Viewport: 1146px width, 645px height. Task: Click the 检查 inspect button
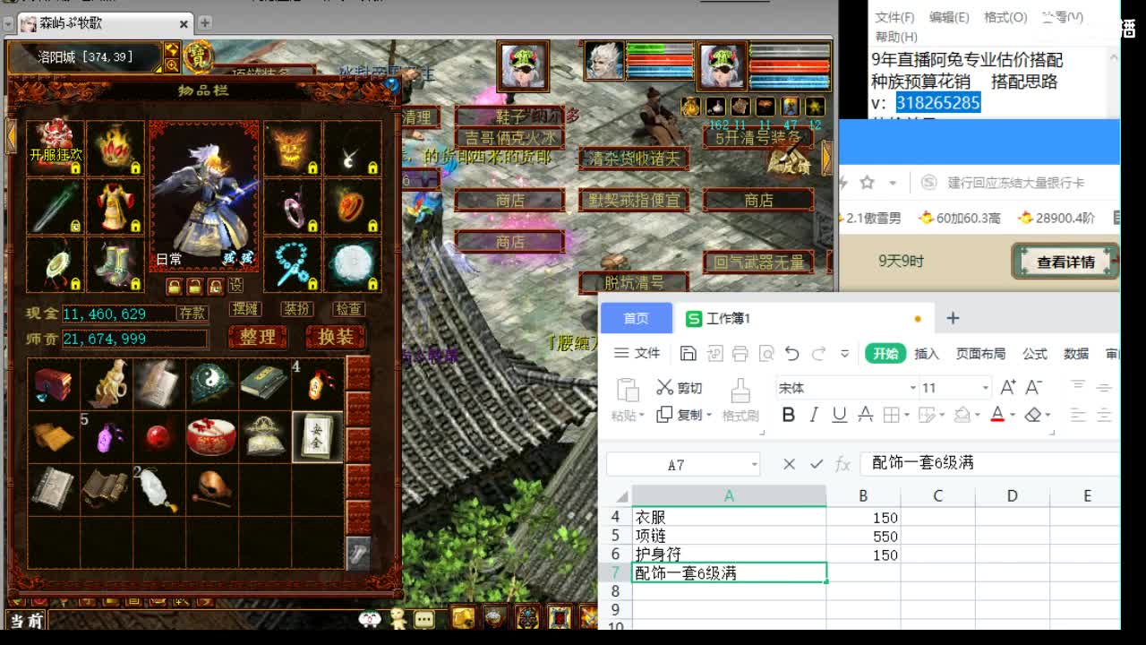tap(348, 308)
